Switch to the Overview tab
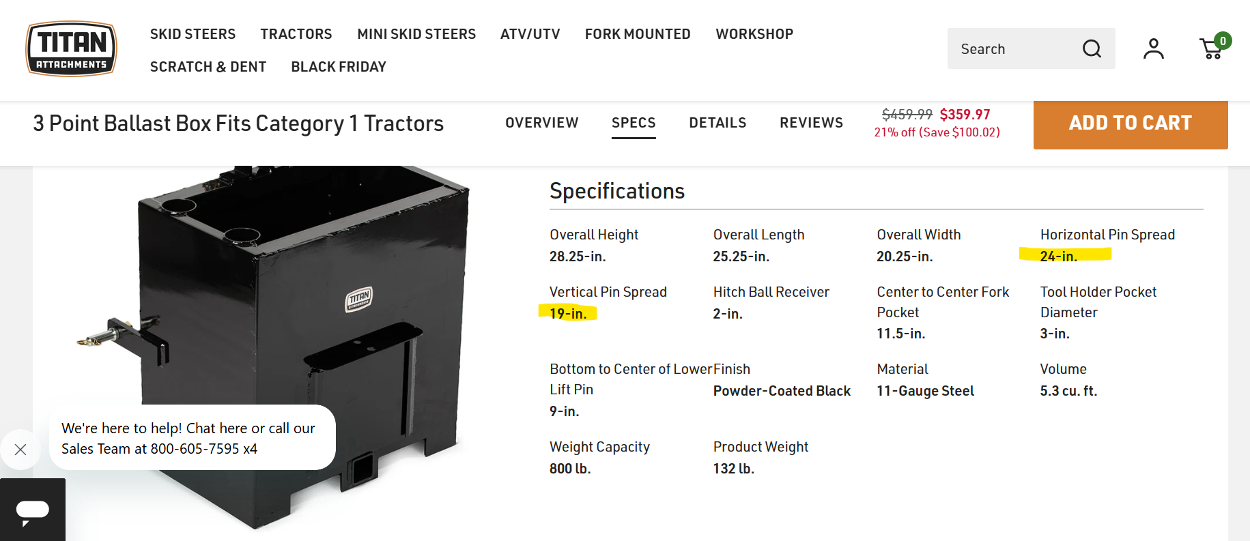Screen dimensions: 1250x541 (541, 123)
